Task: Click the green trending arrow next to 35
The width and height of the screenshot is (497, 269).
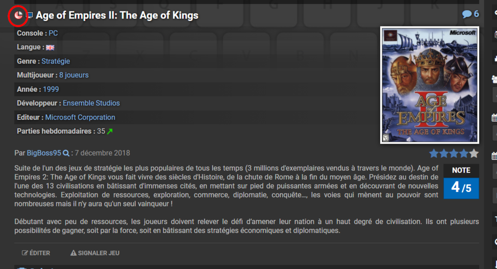Action: point(110,132)
